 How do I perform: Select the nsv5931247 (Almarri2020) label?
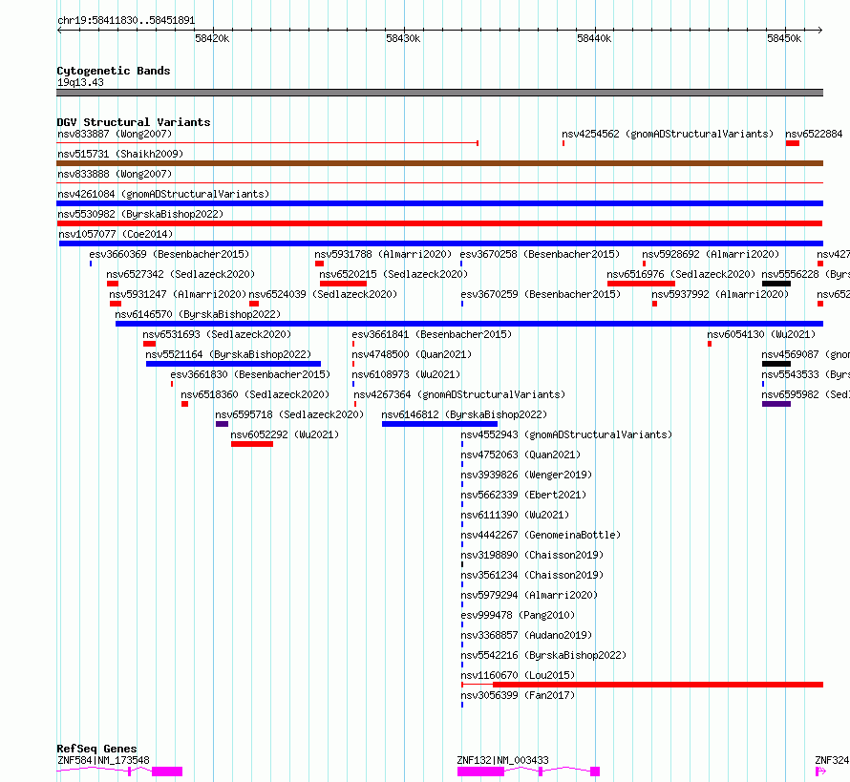[x=178, y=294]
